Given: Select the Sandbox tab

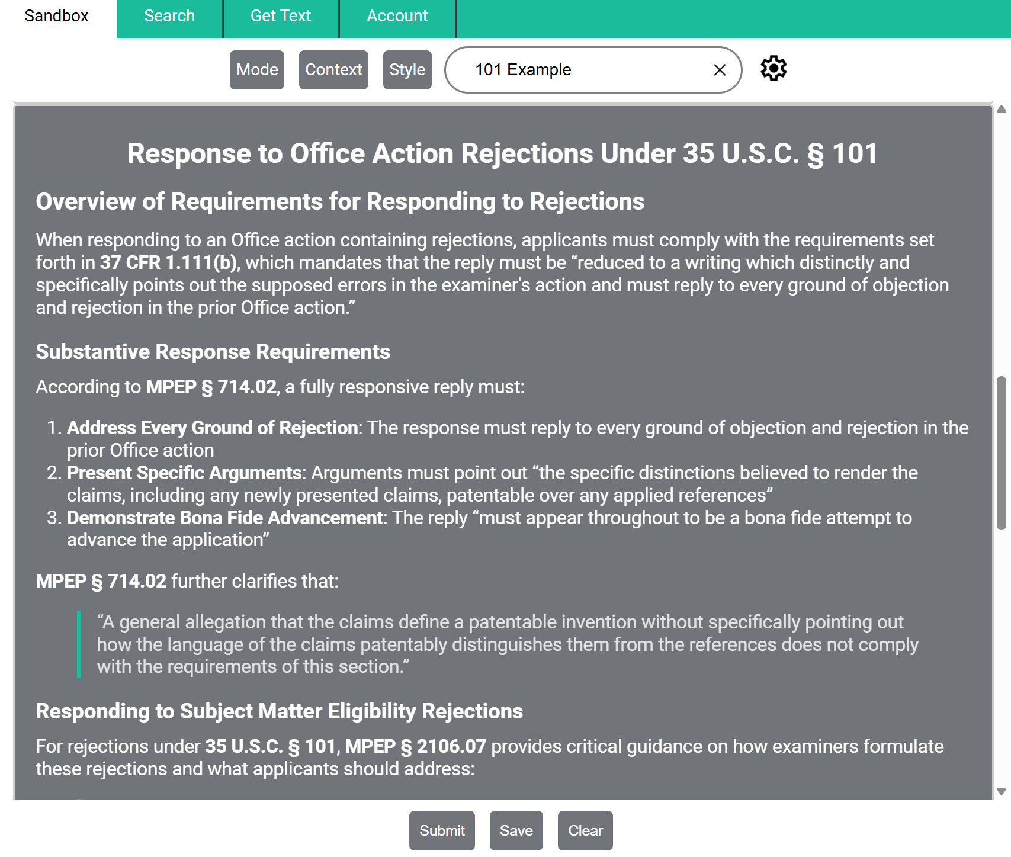Looking at the screenshot, I should [x=55, y=17].
